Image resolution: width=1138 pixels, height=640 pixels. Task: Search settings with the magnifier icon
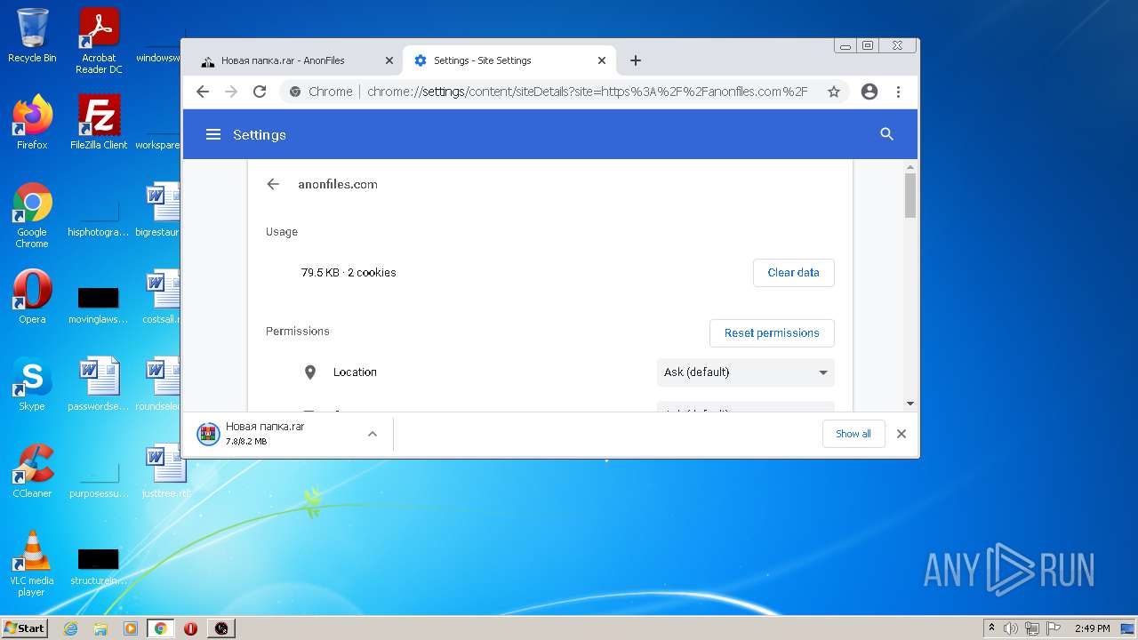coord(886,134)
